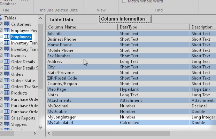Click the Orders table icon
216x139 pixels.
point(7,74)
